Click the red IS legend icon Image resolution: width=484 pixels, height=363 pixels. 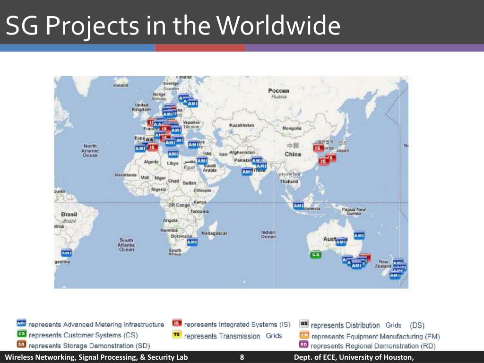click(177, 323)
